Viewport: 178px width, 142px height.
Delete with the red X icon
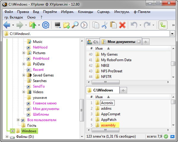122,25
